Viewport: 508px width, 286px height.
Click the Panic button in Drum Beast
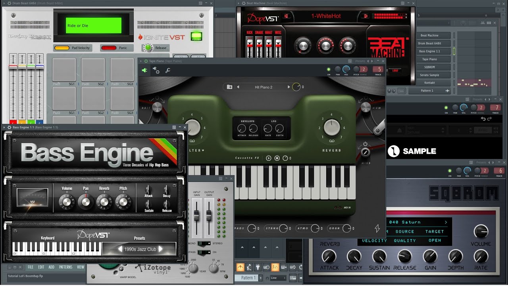(117, 48)
